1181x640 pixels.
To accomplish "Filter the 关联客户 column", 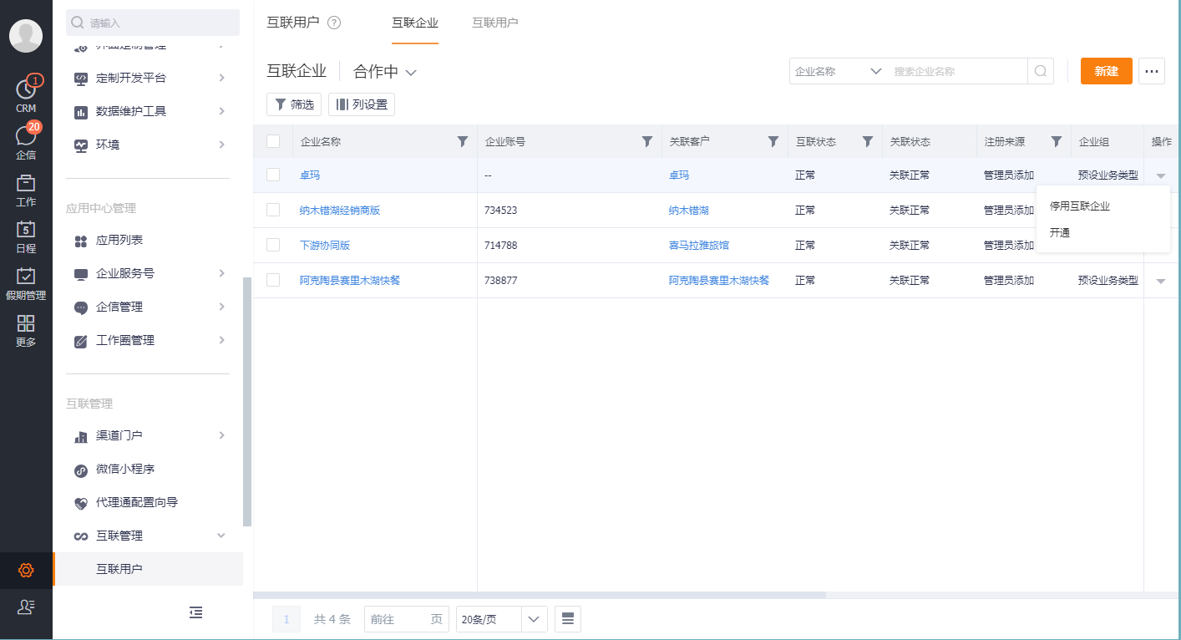I will click(773, 142).
